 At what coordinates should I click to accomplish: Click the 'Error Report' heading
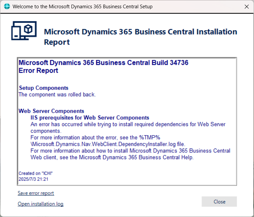(x=38, y=70)
